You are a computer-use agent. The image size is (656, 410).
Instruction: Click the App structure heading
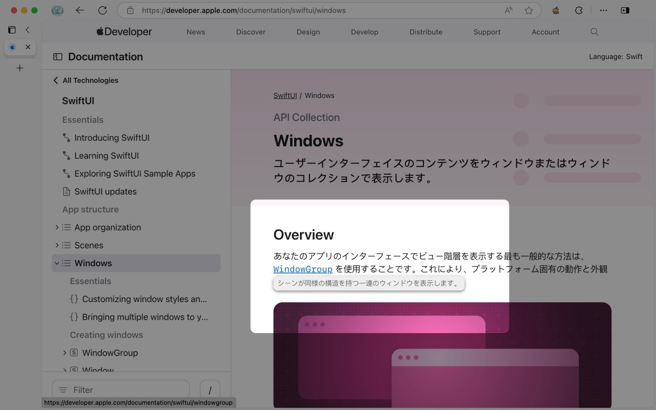pyautogui.click(x=90, y=209)
